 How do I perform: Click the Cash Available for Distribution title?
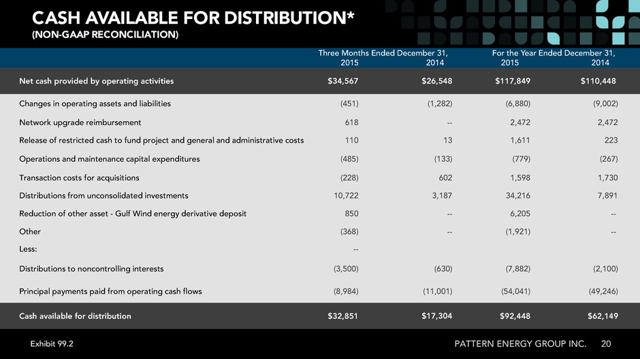[x=193, y=18]
